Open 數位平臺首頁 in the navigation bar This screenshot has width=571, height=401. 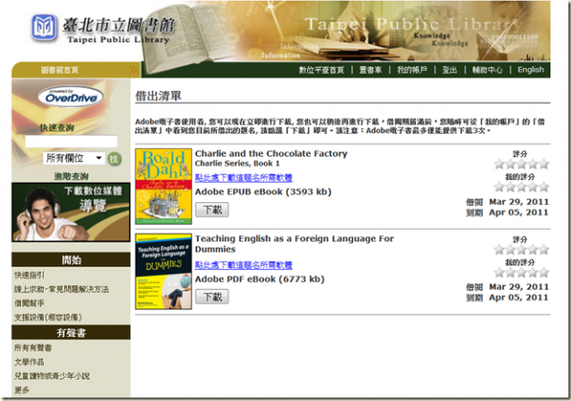321,70
